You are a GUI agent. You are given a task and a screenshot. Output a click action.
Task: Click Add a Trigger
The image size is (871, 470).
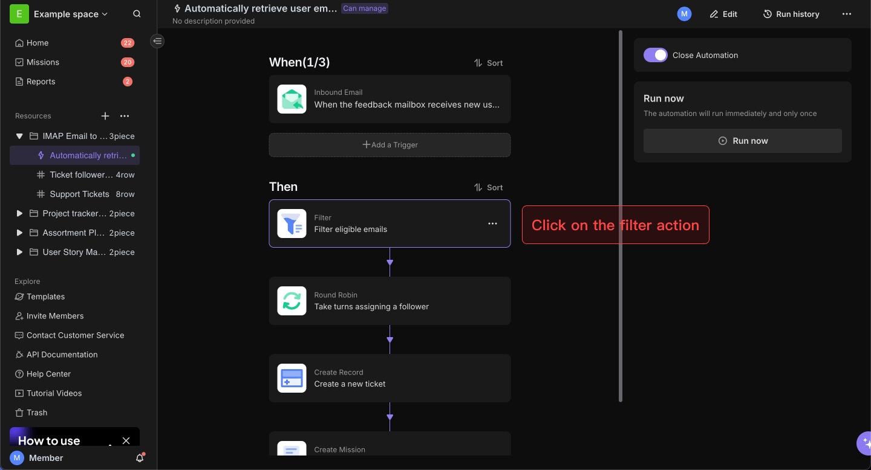[390, 145]
